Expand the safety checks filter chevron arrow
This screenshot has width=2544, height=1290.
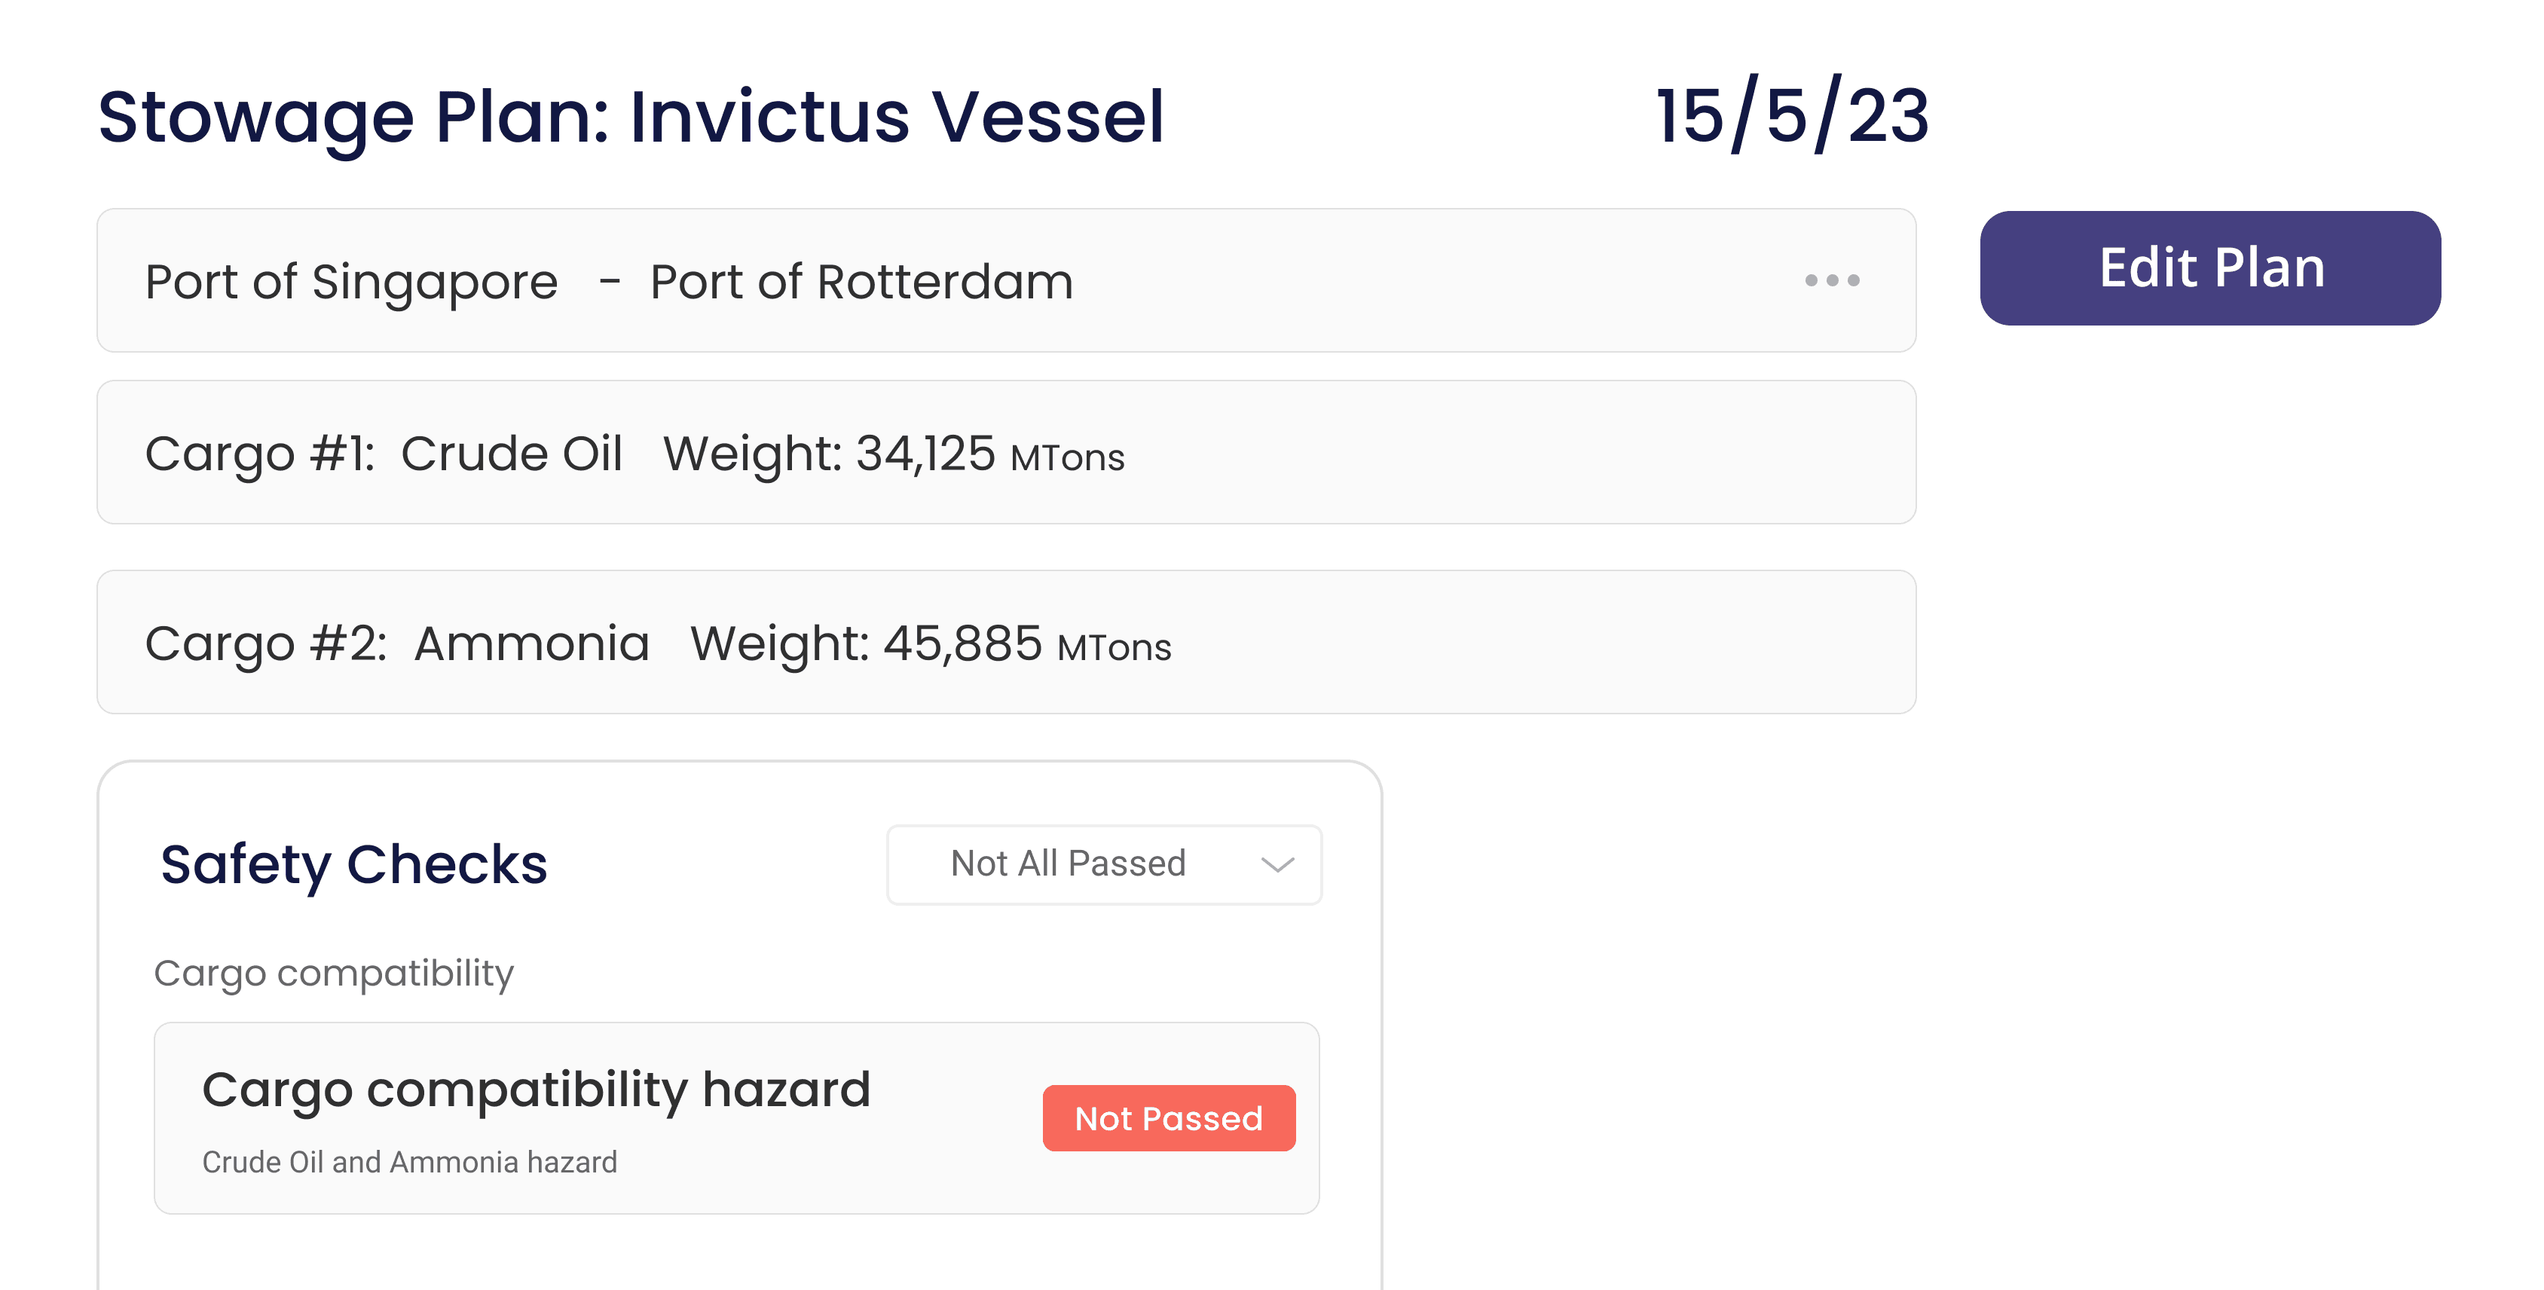pyautogui.click(x=1277, y=865)
